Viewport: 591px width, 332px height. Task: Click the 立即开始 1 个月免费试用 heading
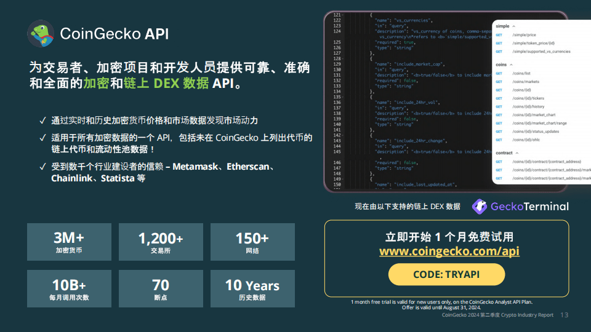coord(449,237)
